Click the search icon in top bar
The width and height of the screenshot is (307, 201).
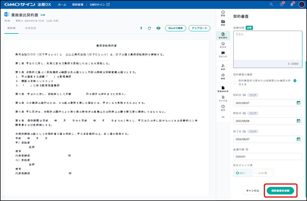coord(271,4)
